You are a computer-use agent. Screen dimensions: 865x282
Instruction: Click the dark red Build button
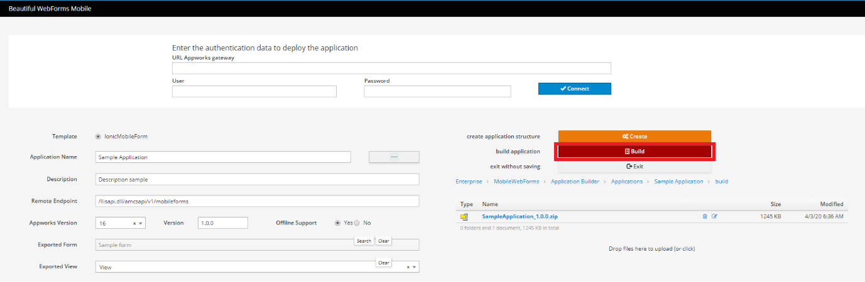pyautogui.click(x=634, y=151)
